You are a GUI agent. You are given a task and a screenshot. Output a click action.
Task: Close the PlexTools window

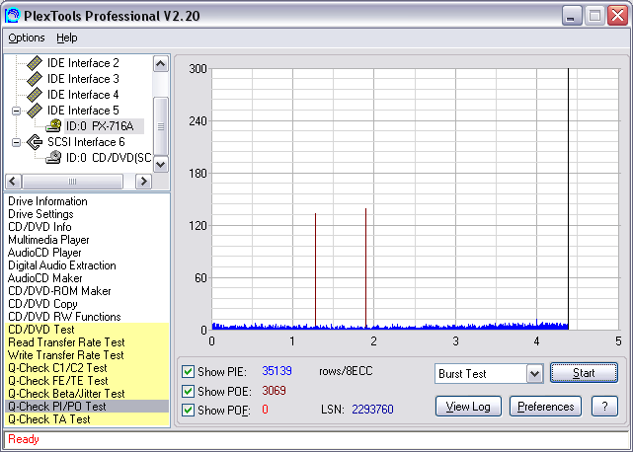click(617, 16)
